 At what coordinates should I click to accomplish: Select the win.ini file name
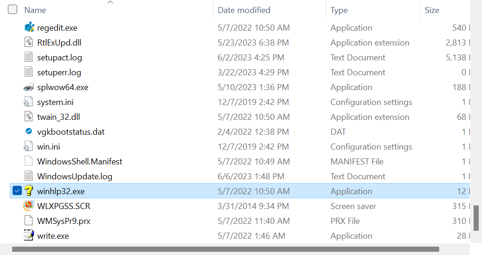[48, 147]
